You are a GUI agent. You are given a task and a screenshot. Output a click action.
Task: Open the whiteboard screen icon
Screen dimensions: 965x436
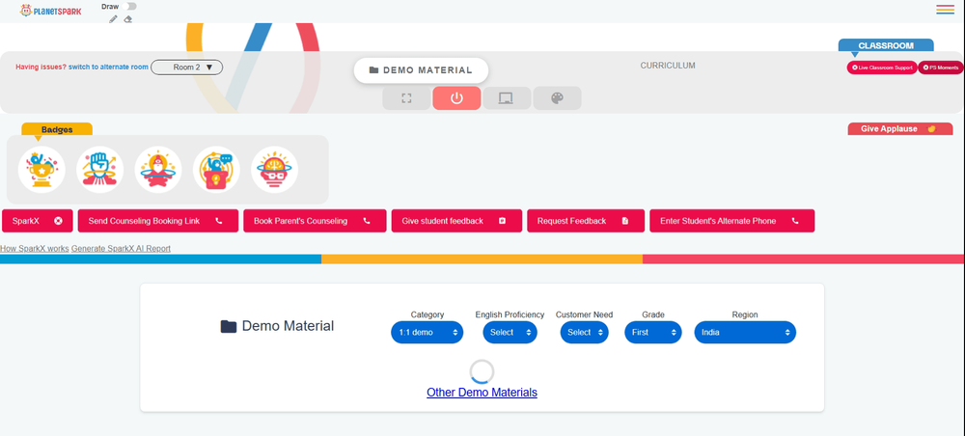(507, 98)
